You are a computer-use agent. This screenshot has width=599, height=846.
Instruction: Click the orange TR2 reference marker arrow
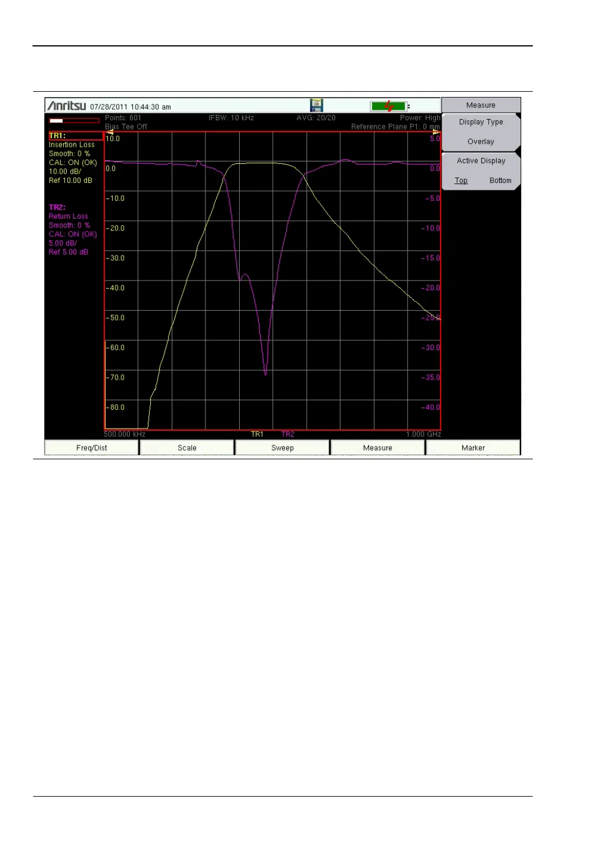point(436,132)
